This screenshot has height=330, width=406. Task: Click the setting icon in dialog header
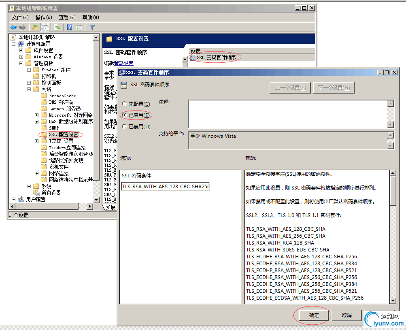pos(124,85)
